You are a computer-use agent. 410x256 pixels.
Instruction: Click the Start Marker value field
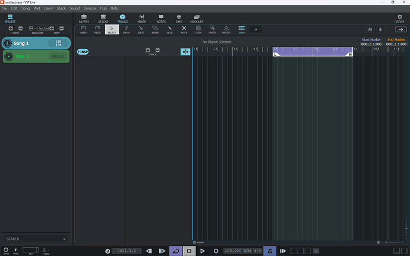371,44
